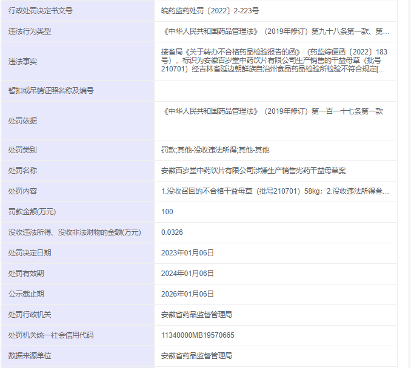Screen dimensions: 411x368
Task: Select label 违法行为类型
Action: click(30, 31)
